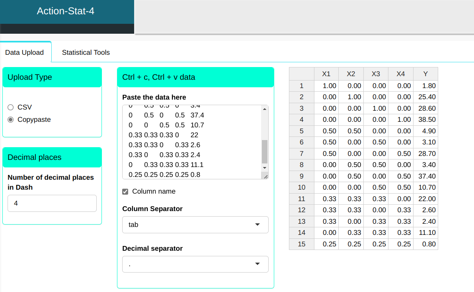Viewport: 474px width, 292px height.
Task: Click the textarea scroll-up arrow
Action: coord(265,109)
